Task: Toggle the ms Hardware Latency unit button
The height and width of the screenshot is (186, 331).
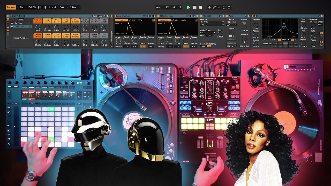Action: pos(209,46)
